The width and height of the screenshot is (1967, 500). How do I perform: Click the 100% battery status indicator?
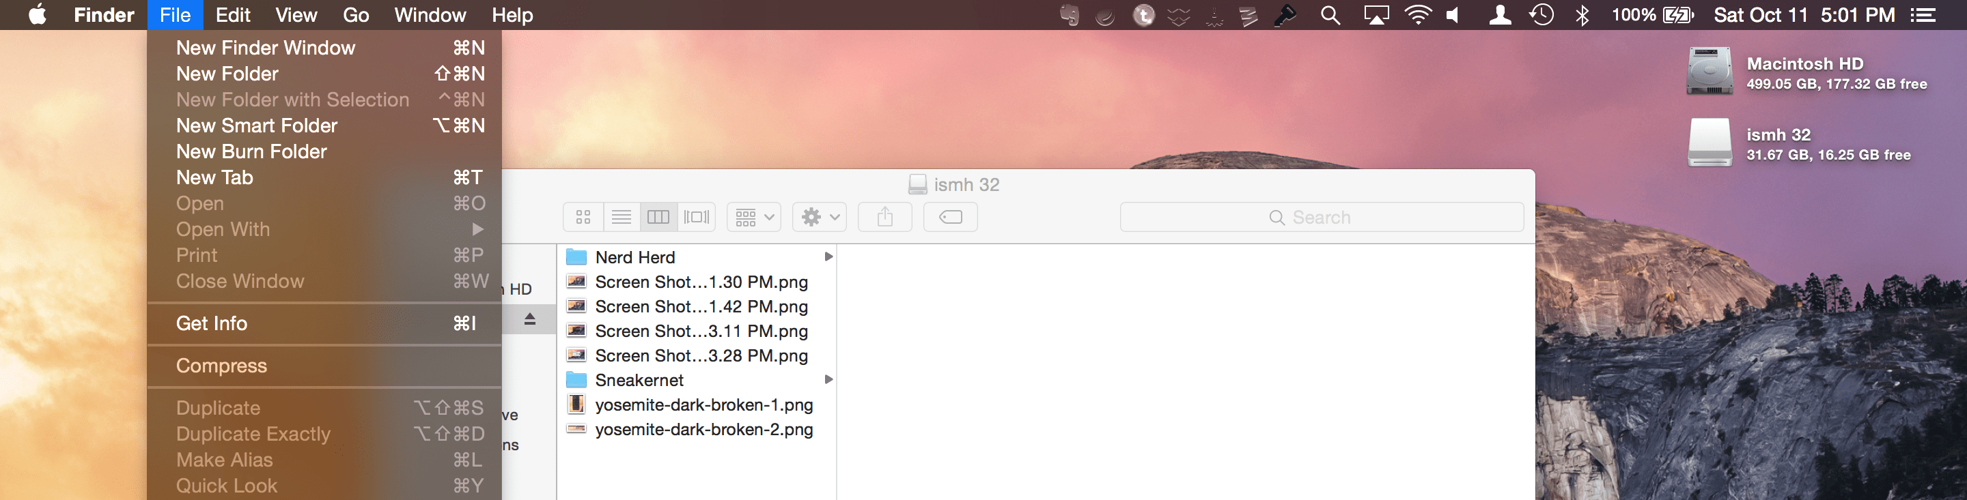coord(1652,15)
